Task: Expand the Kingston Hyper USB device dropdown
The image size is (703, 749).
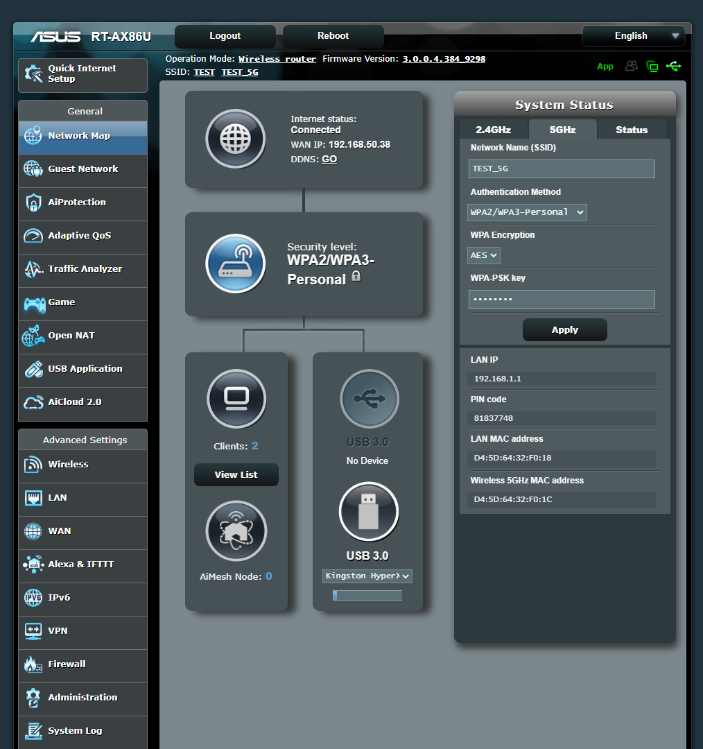Action: [x=367, y=576]
